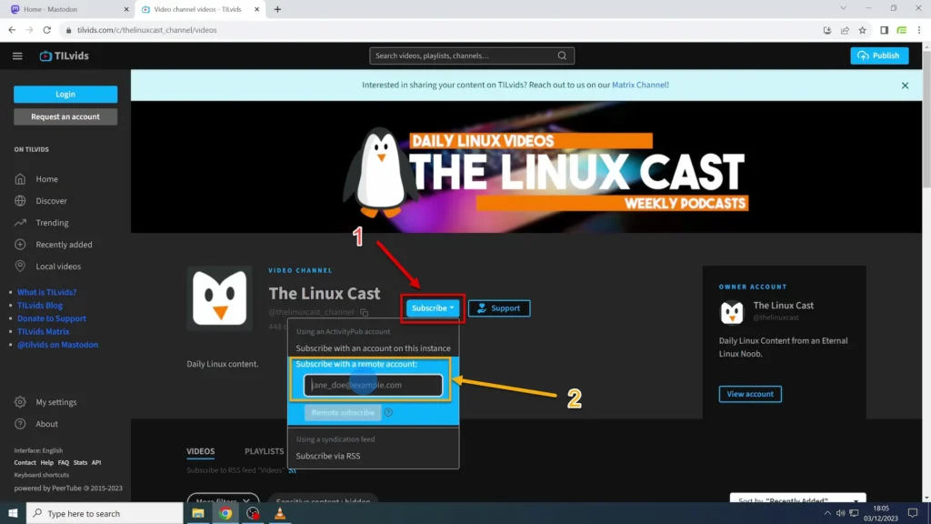931x524 pixels.
Task: Click the Login button
Action: click(x=65, y=95)
